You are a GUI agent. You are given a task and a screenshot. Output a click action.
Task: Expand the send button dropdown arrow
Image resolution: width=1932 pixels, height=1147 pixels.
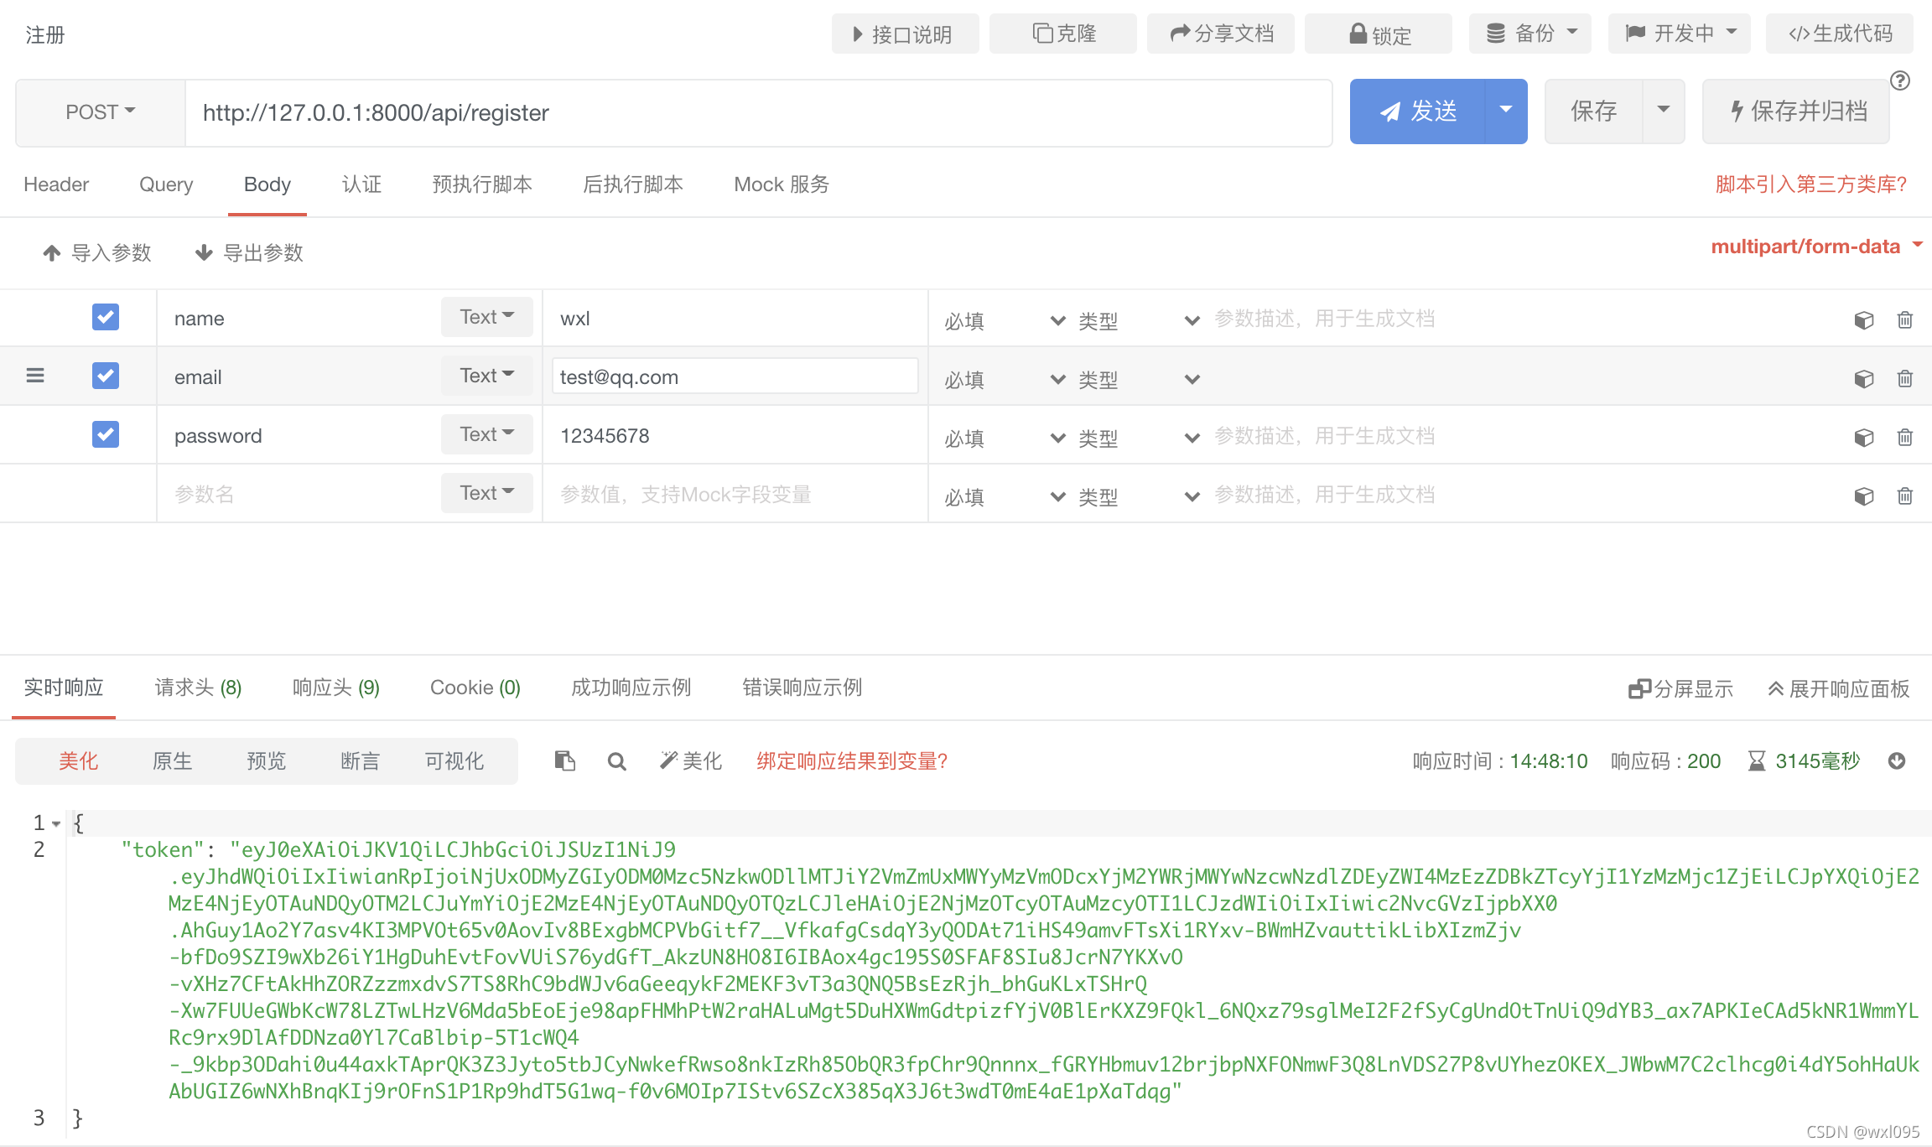[1506, 112]
